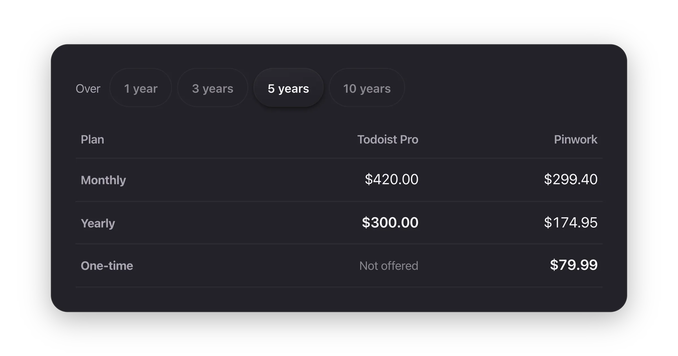Click the dollar sign in $79.99
Viewport: 678px width, 356px height.
click(554, 265)
